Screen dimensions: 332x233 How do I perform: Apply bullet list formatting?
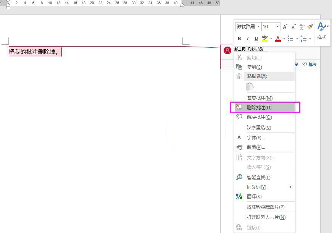[291, 38]
